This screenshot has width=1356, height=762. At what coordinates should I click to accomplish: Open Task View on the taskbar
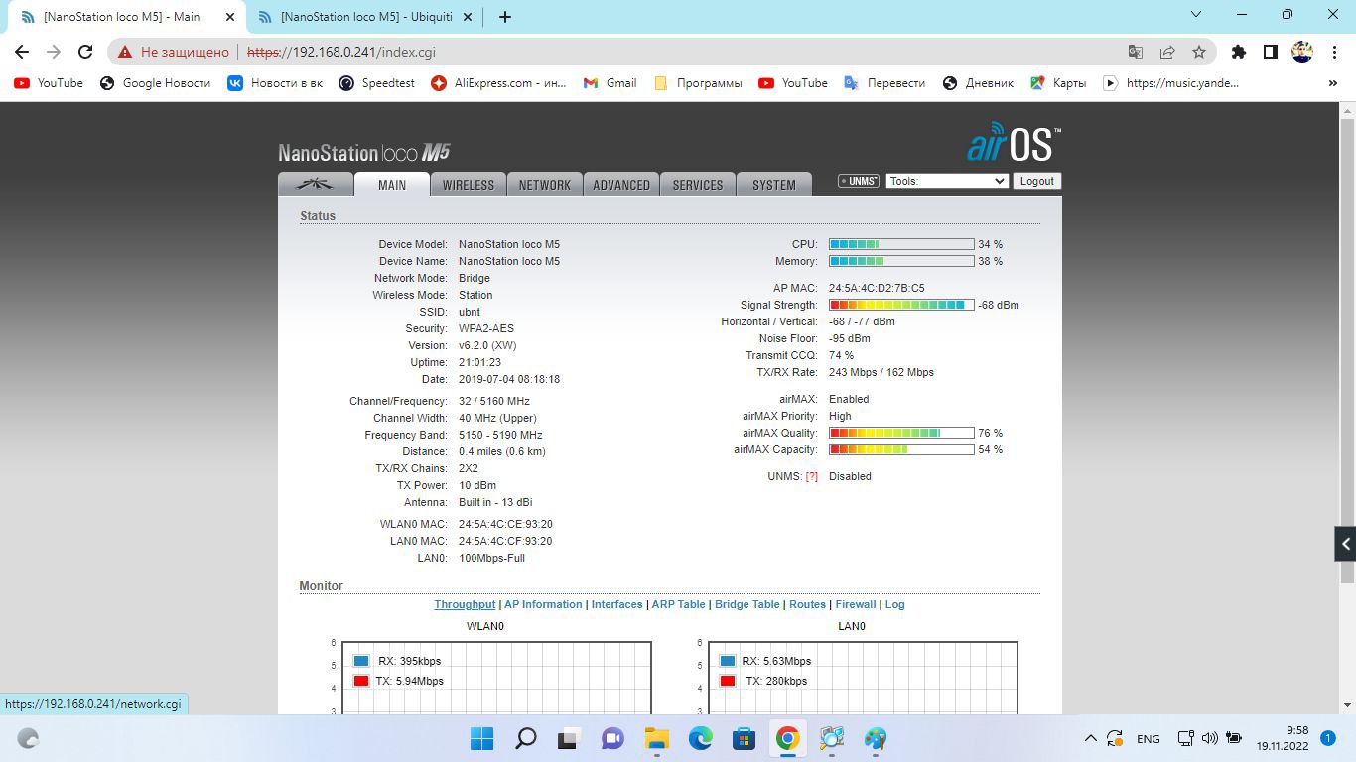click(569, 738)
